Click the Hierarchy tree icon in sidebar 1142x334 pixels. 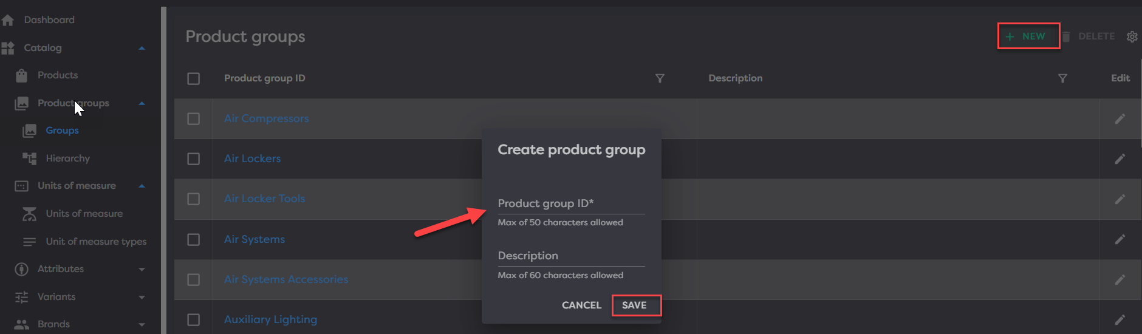pos(29,158)
